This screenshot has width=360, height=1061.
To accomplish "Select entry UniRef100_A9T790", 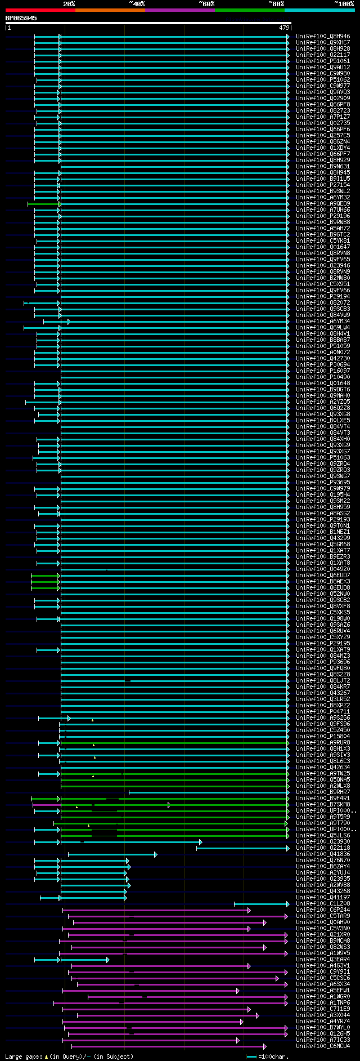I will (x=323, y=823).
